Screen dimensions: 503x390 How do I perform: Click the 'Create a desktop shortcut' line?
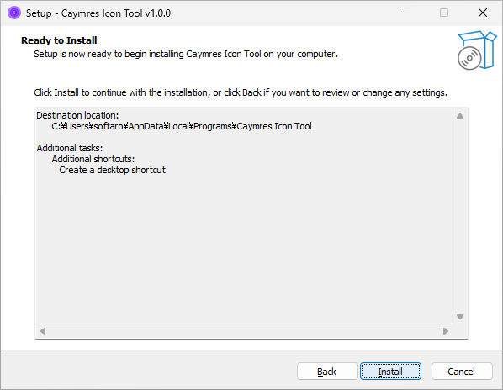(112, 170)
